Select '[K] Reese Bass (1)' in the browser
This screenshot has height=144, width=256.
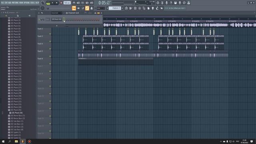[18, 116]
